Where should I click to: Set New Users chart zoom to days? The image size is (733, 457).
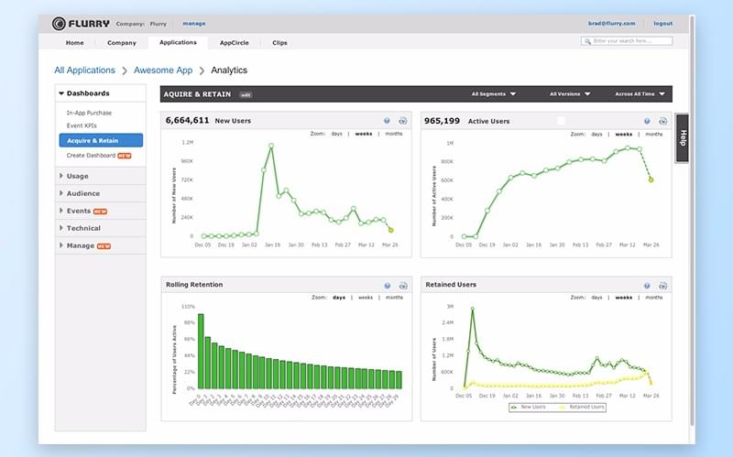[336, 134]
